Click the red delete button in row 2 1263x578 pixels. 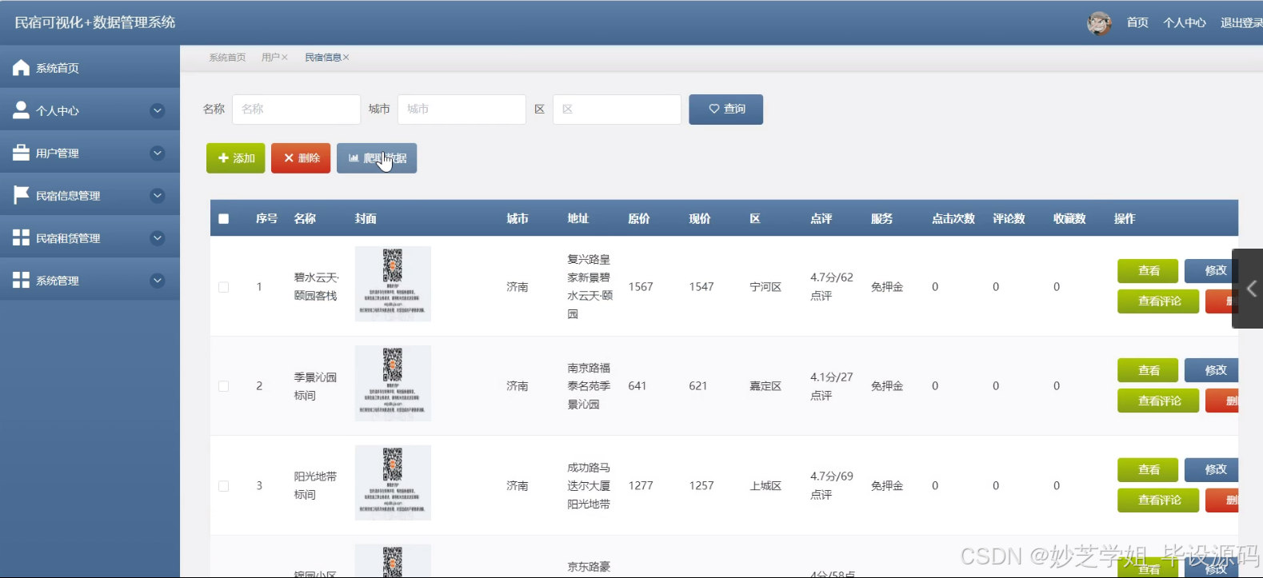point(1221,401)
